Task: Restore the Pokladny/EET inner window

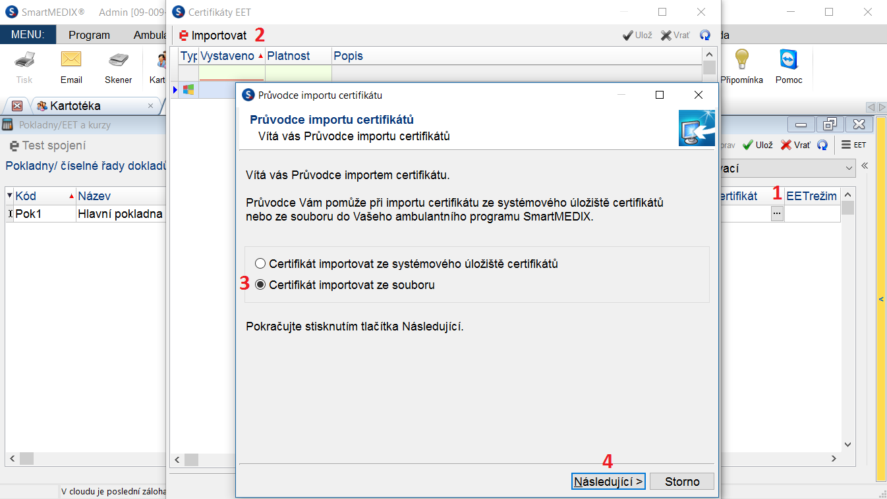Action: 830,124
